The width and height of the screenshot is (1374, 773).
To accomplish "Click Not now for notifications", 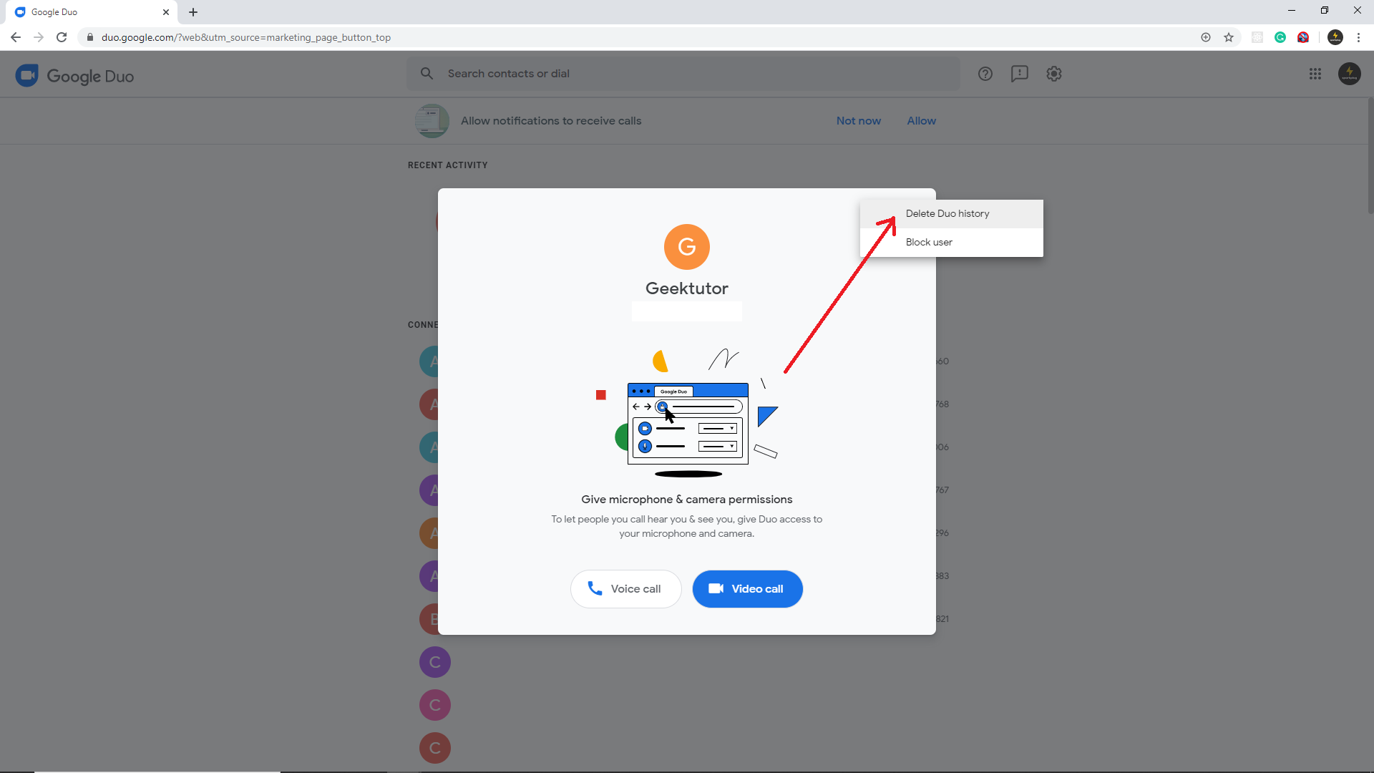I will tap(858, 120).
